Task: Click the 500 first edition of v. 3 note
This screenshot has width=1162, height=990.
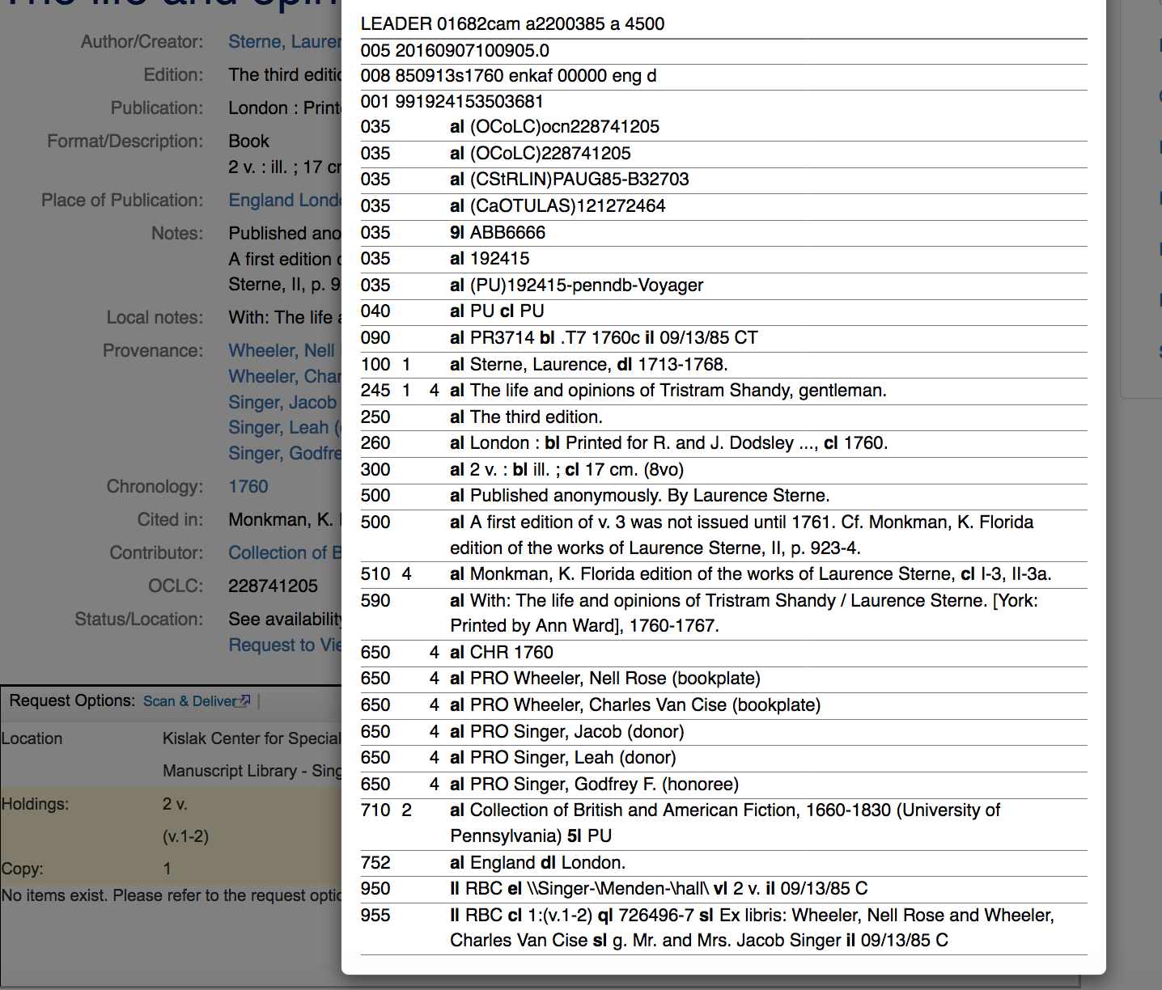Action: [723, 535]
